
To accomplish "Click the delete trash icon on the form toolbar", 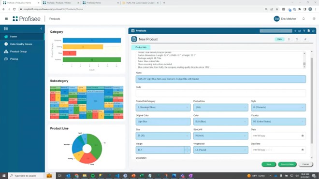I will pyautogui.click(x=289, y=39).
